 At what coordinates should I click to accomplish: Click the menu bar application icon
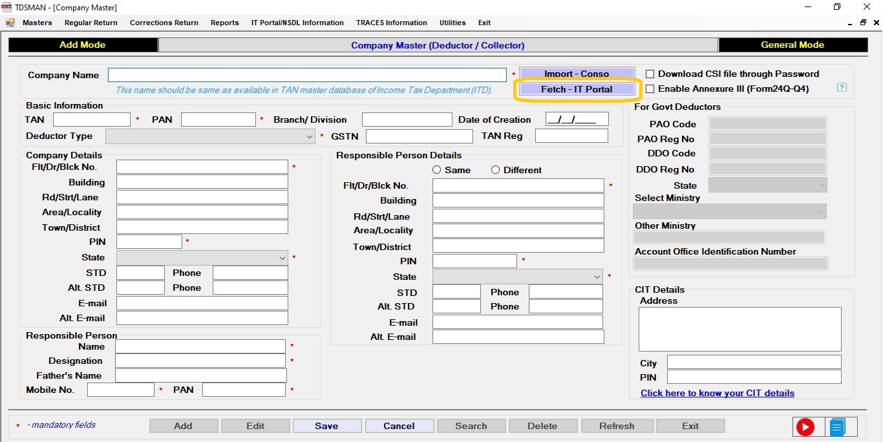coord(10,23)
